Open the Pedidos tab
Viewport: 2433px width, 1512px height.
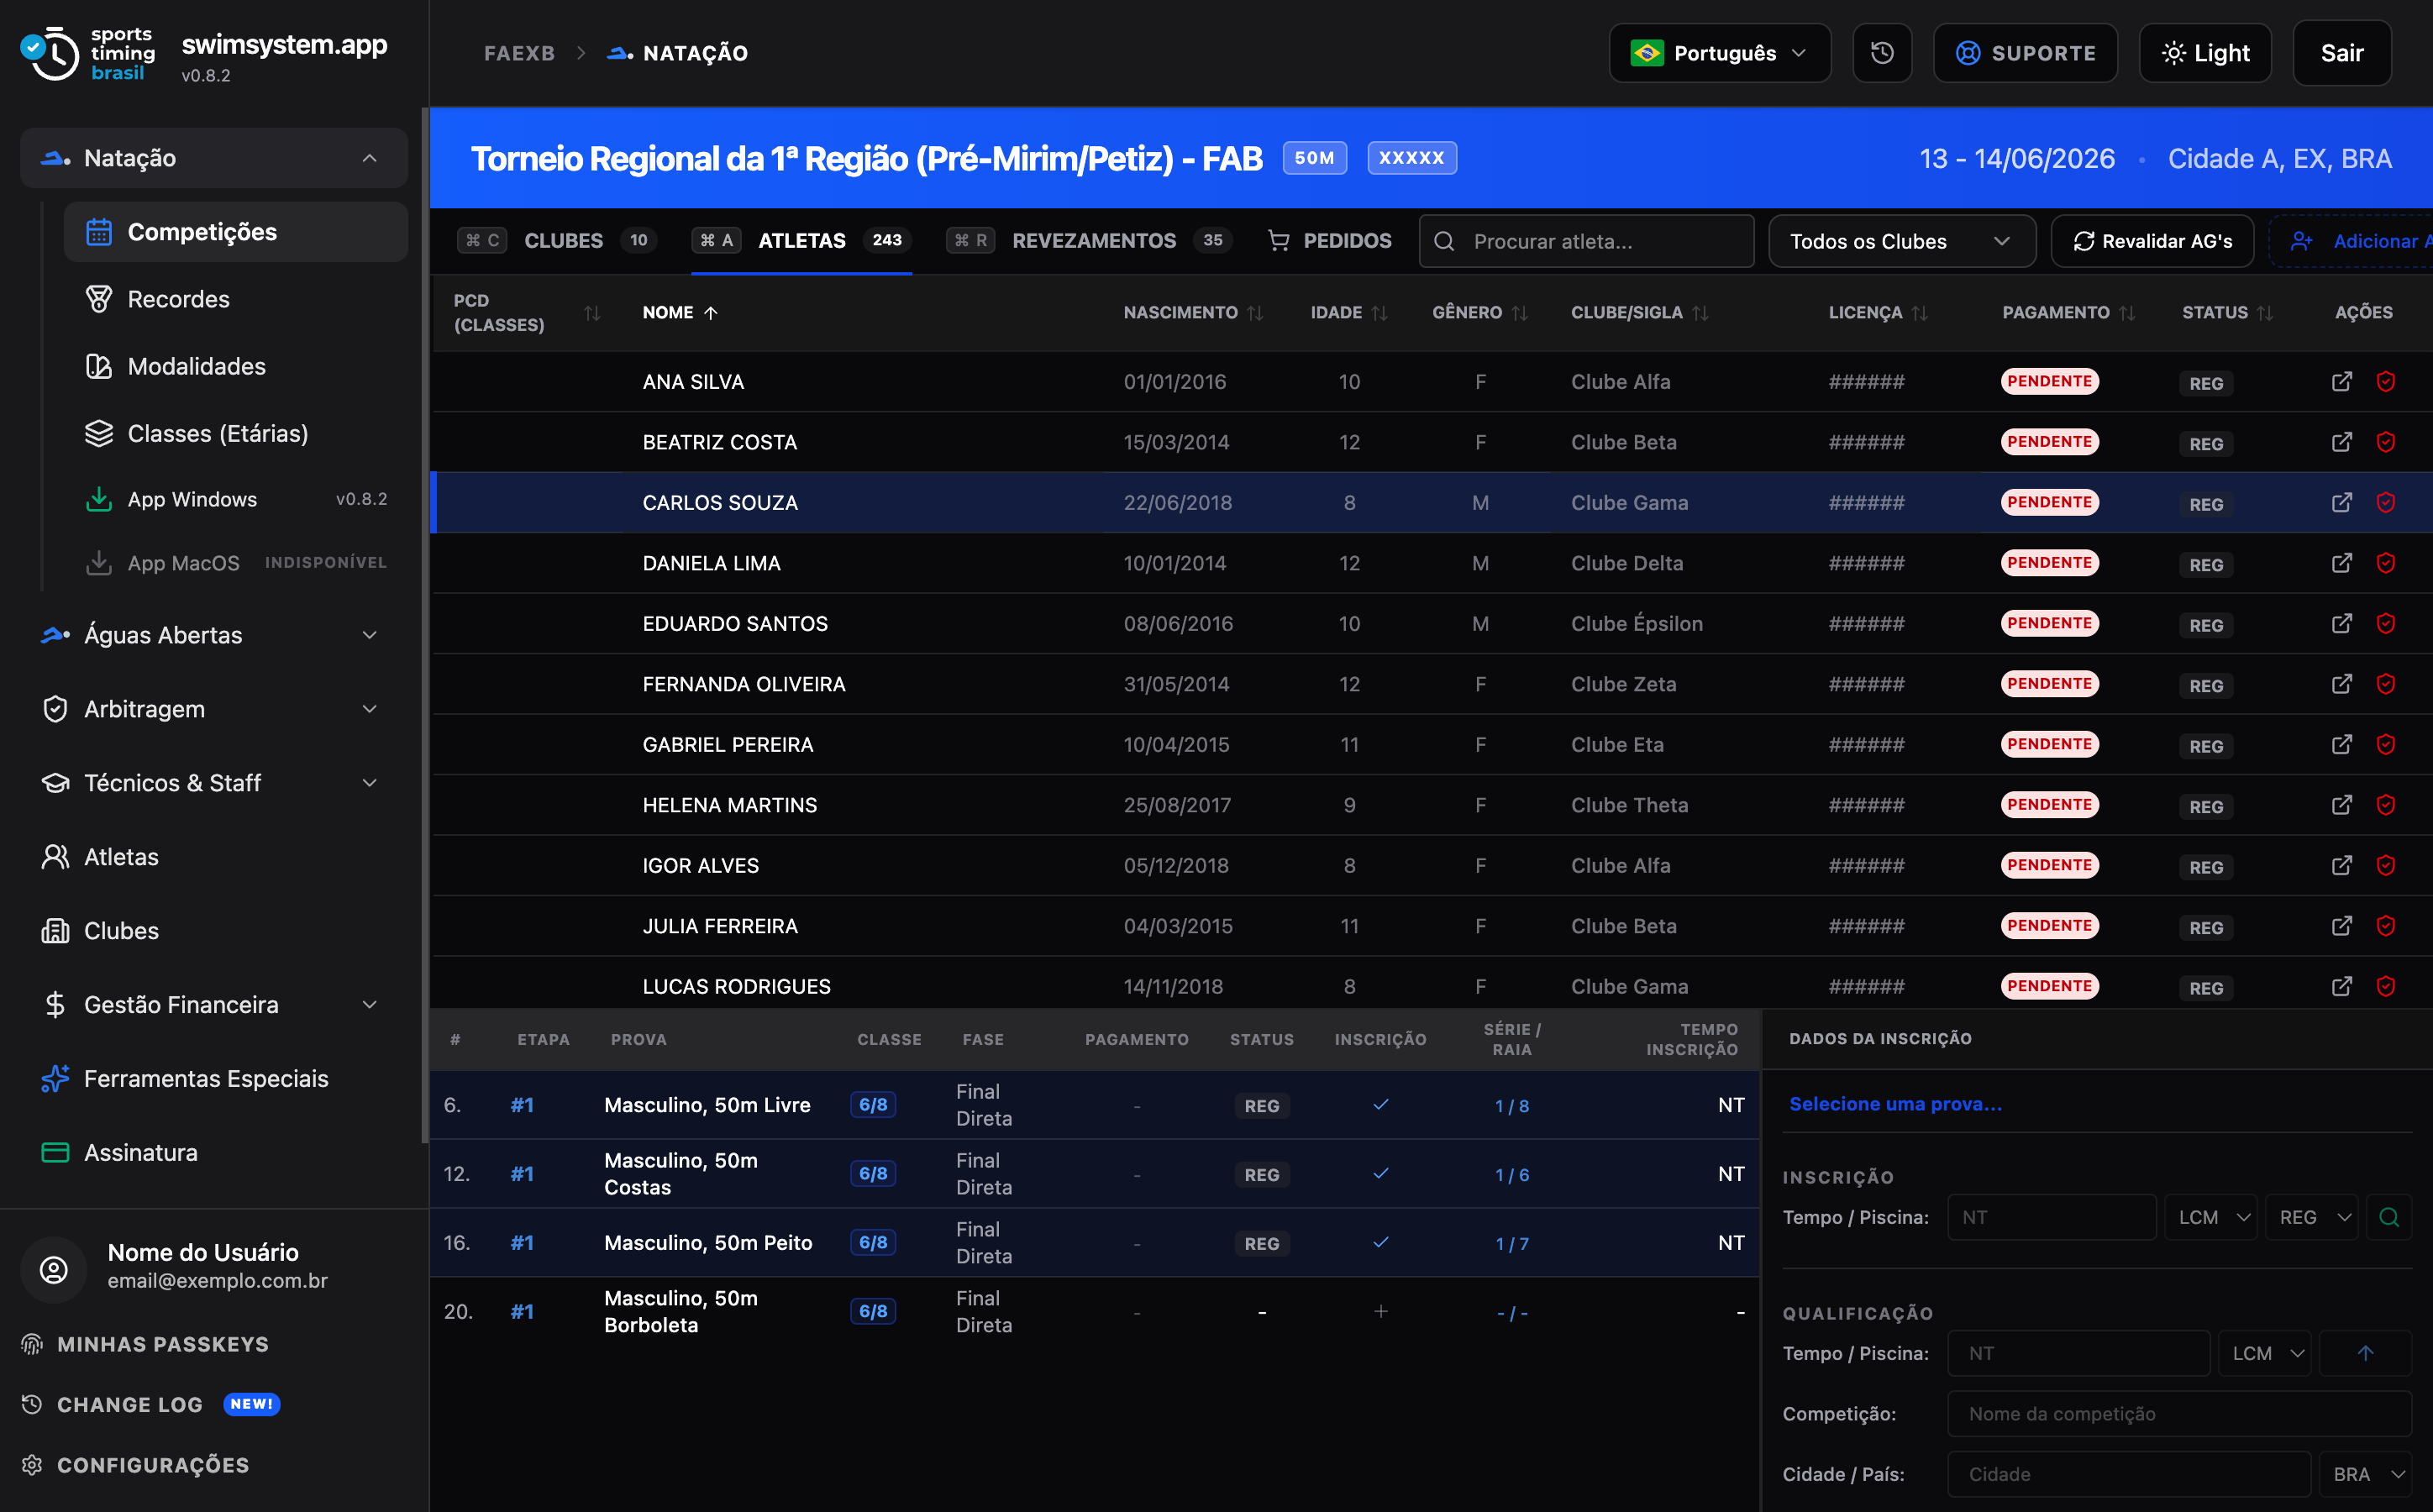1329,241
